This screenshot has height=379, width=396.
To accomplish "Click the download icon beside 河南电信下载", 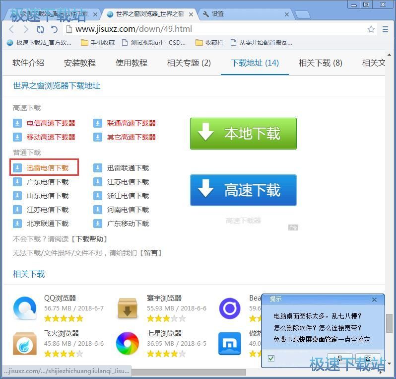I will pos(97,209).
